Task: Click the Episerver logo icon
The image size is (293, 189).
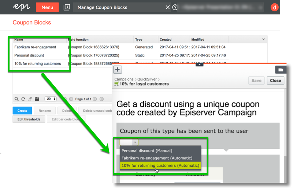Action: [22, 7]
